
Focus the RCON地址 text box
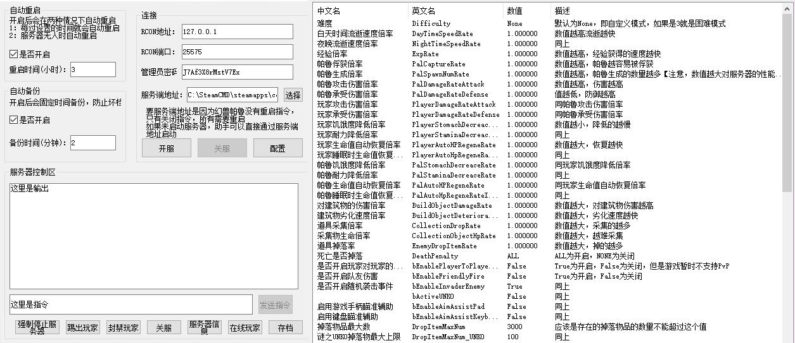[237, 32]
